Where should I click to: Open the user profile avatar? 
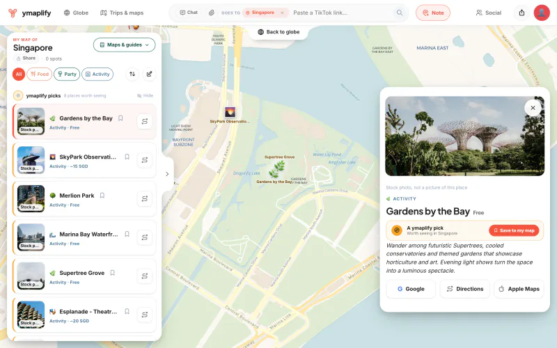[542, 13]
